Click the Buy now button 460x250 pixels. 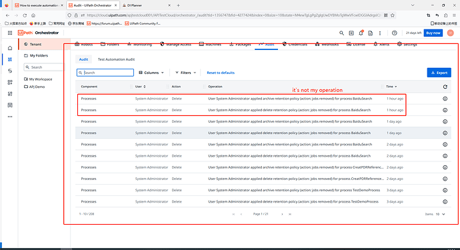point(433,33)
